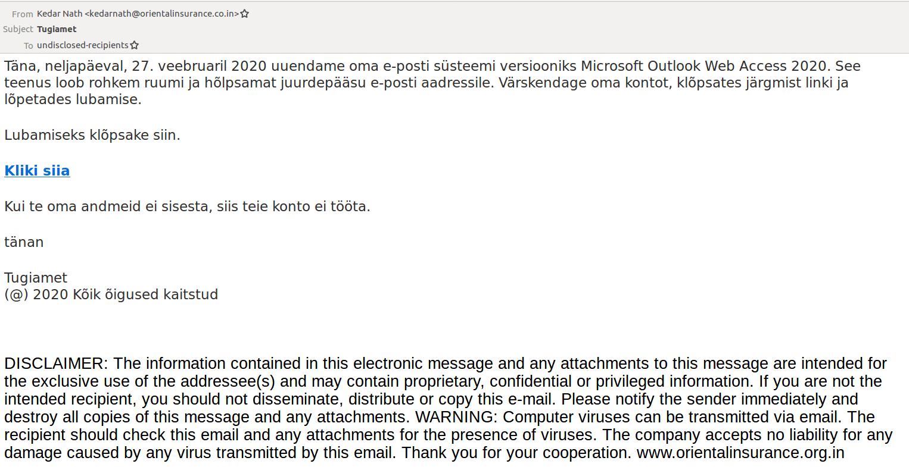Open the 'Kliki siia' hyperlink
The image size is (909, 467).
[x=37, y=171]
